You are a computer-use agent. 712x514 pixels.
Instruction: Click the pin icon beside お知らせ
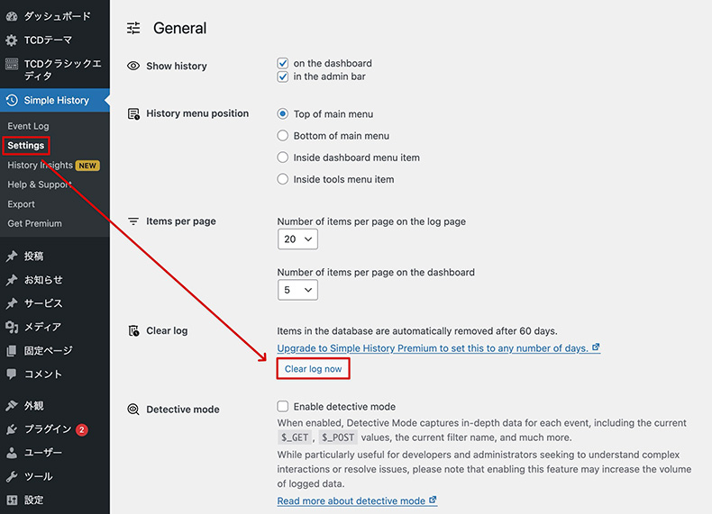(12, 280)
